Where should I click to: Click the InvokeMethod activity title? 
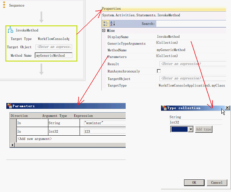click(27, 30)
